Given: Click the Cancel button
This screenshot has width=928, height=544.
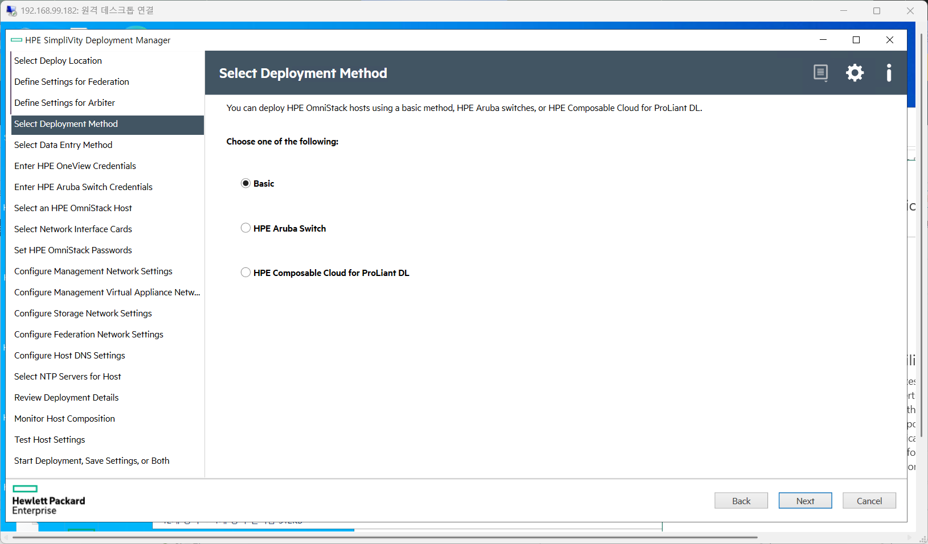Looking at the screenshot, I should [x=869, y=501].
